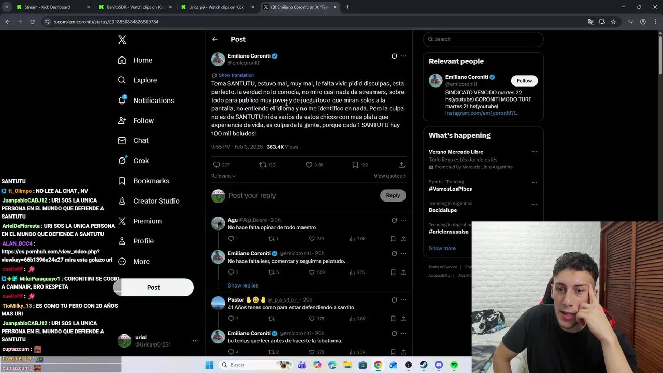
Task: Open #VamosLosPibes trending topic
Action: tap(450, 189)
